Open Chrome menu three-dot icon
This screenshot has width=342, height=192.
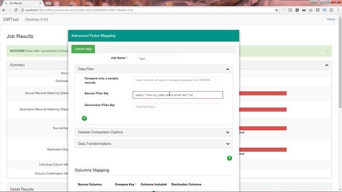click(x=338, y=10)
